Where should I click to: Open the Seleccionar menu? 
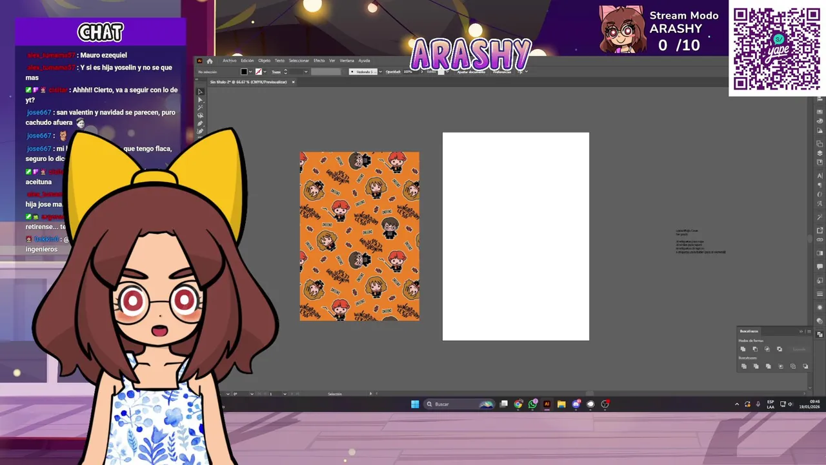(x=299, y=61)
